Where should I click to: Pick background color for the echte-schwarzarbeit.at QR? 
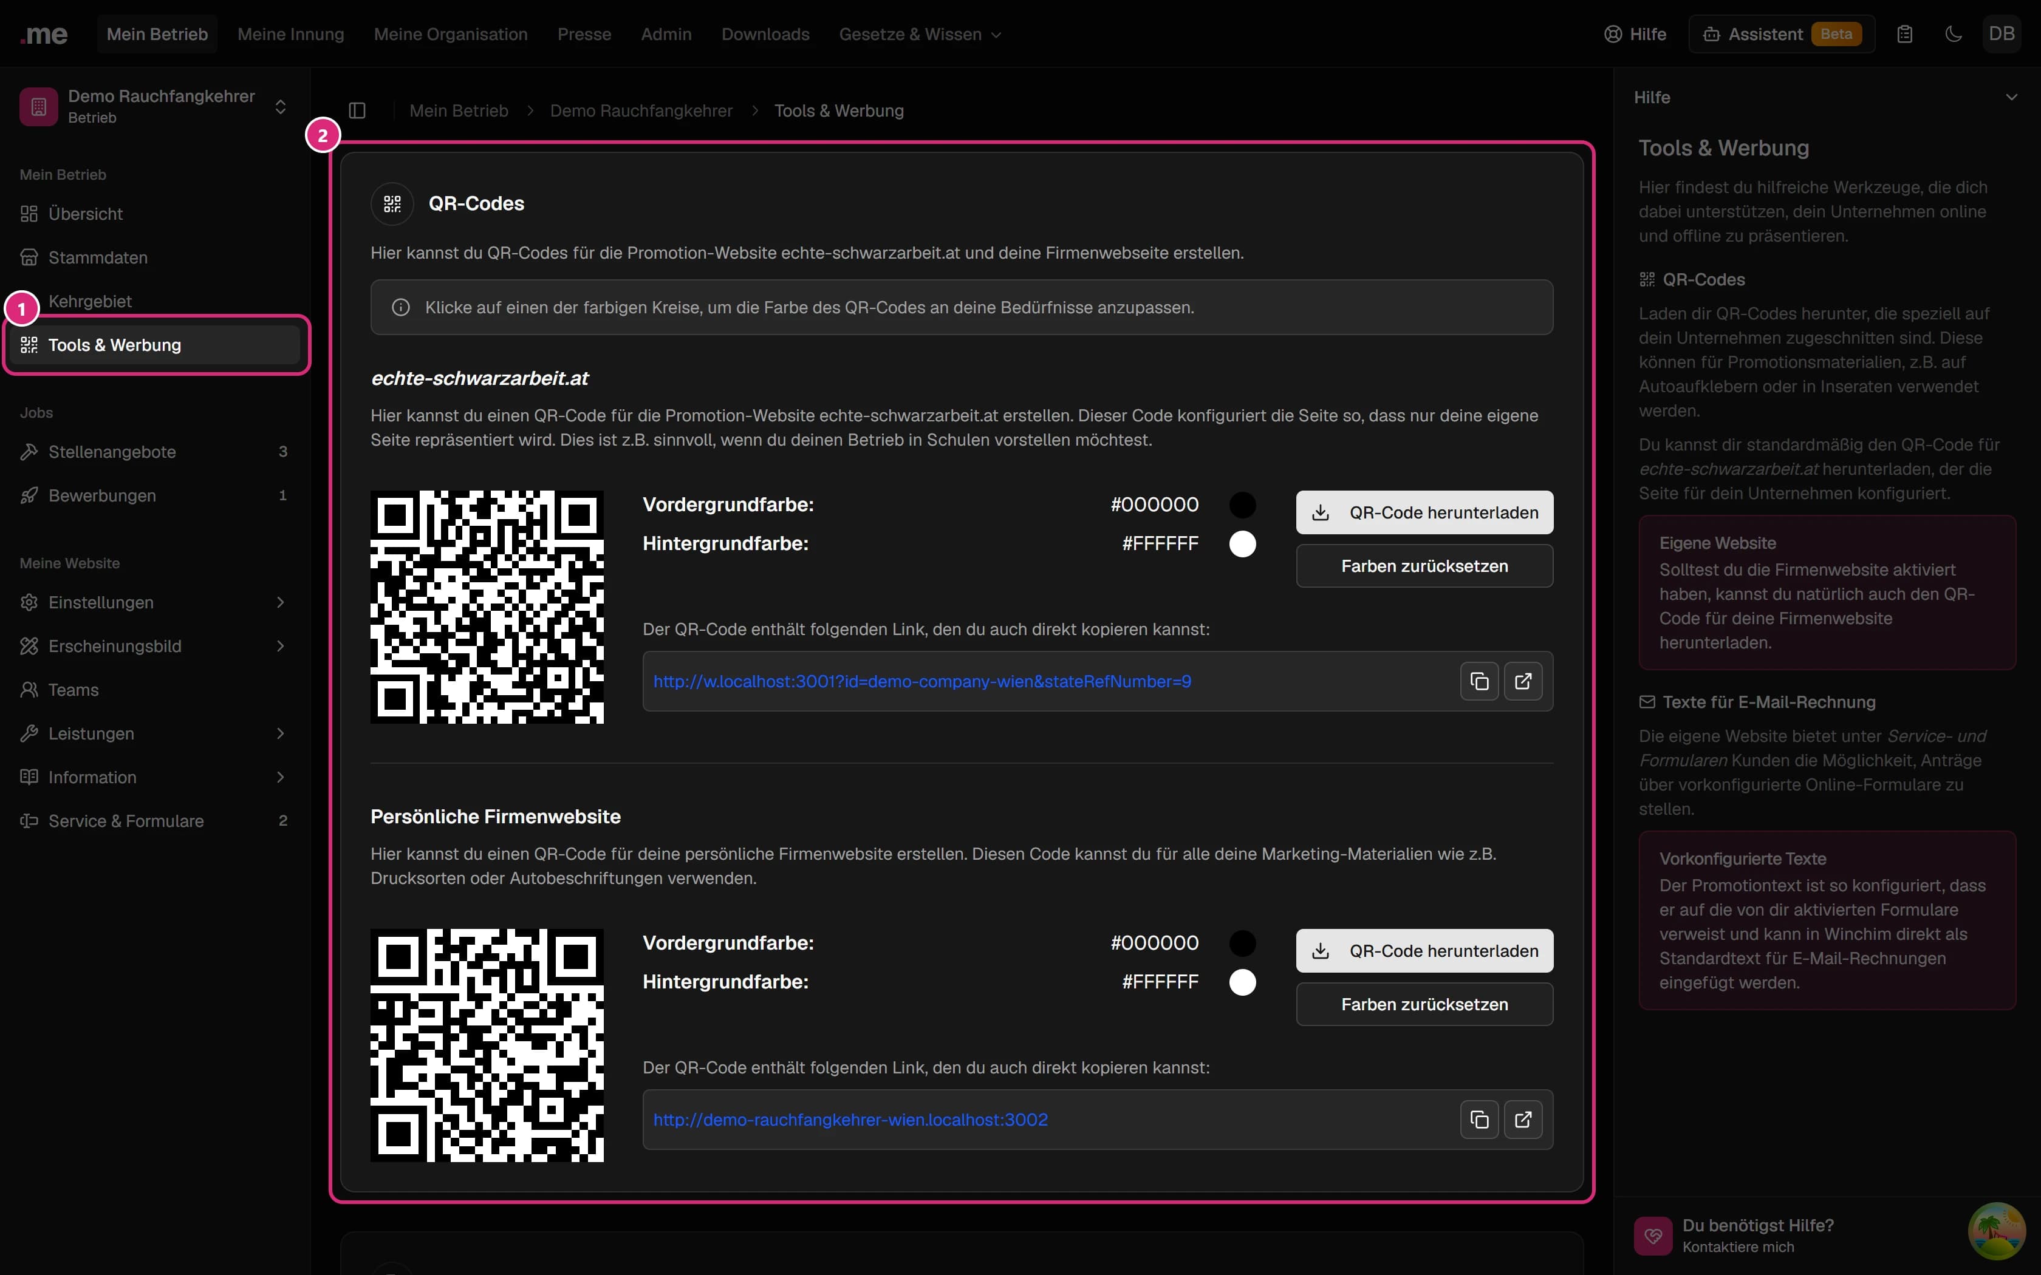pos(1242,544)
